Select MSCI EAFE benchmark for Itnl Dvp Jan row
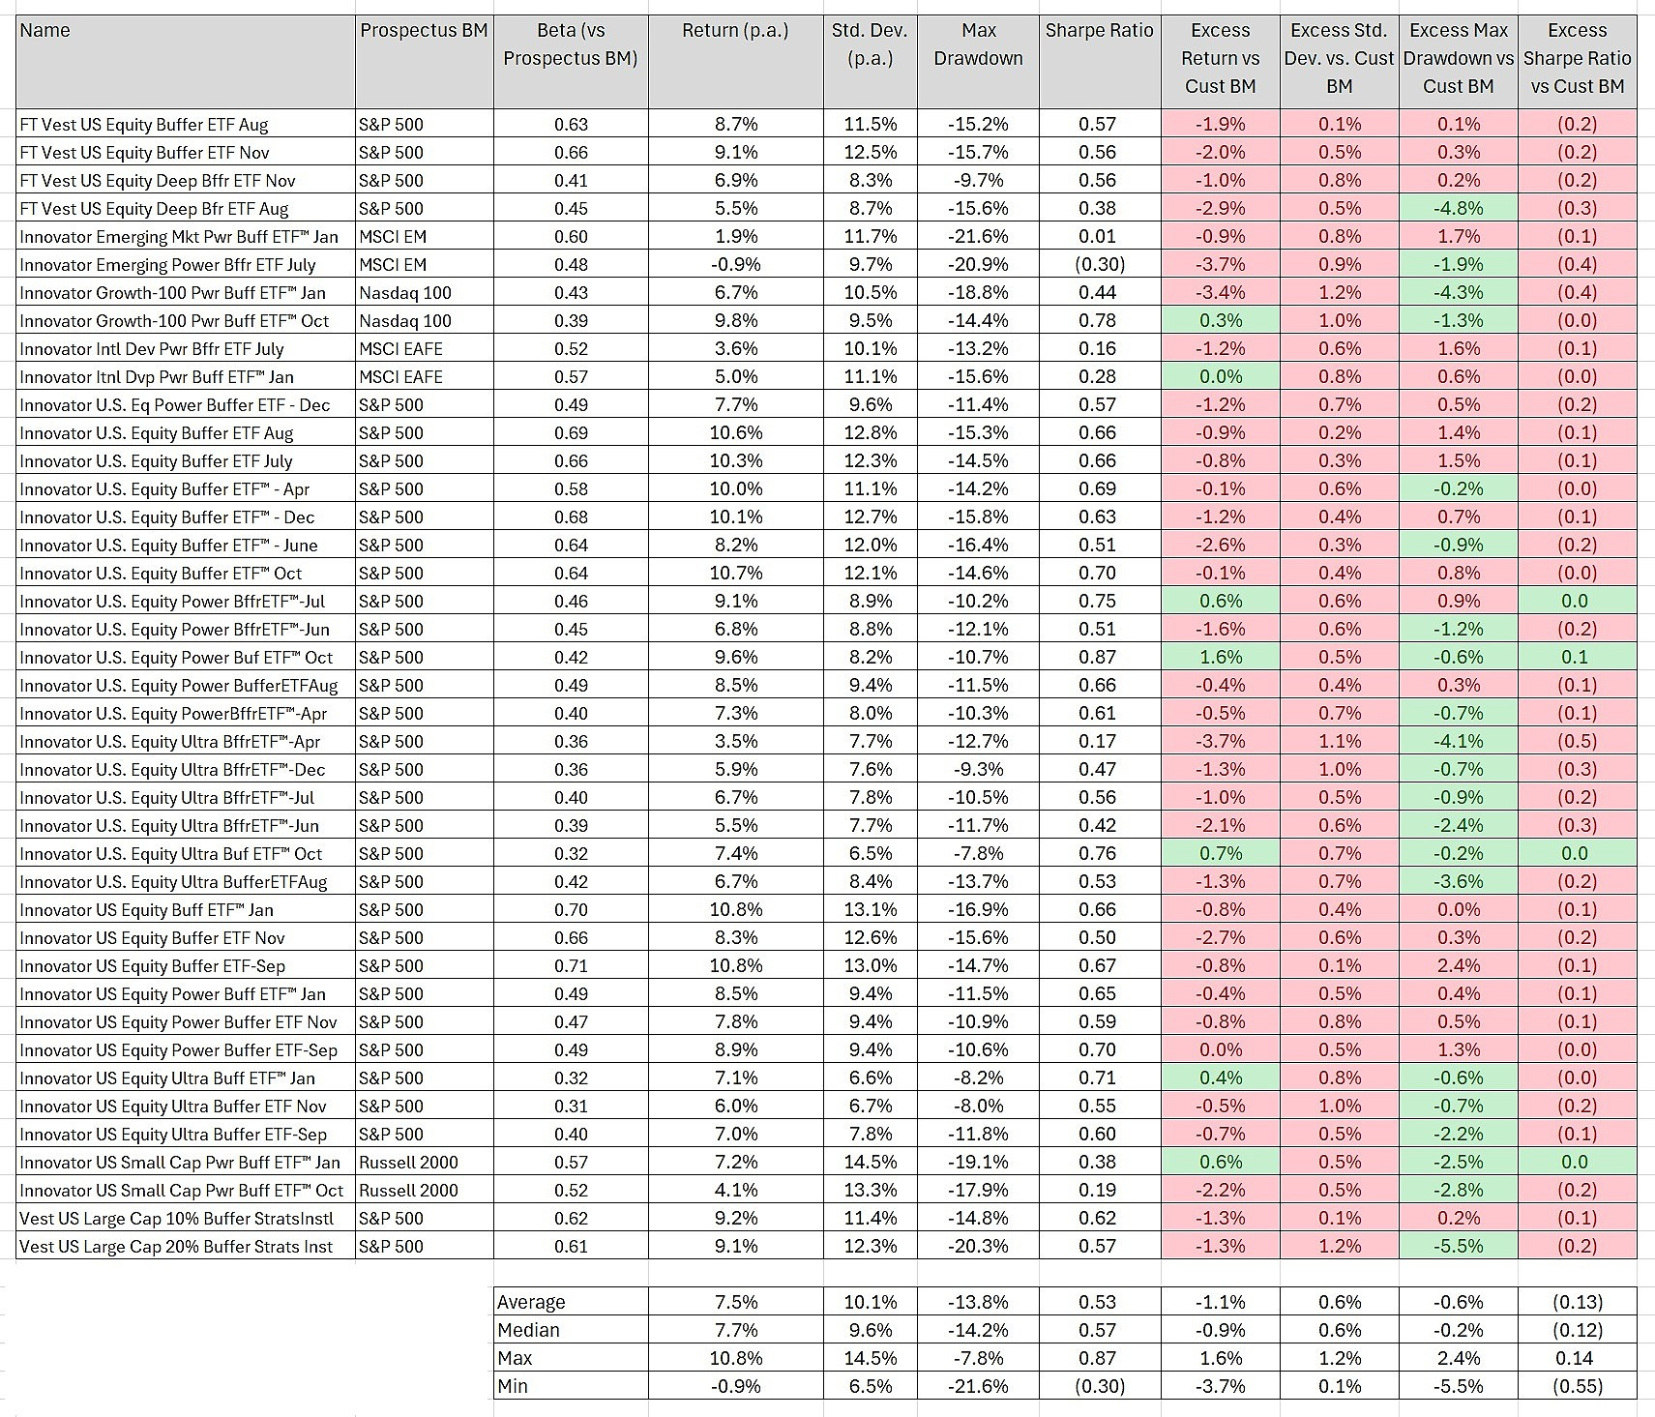The height and width of the screenshot is (1417, 1655). [424, 376]
